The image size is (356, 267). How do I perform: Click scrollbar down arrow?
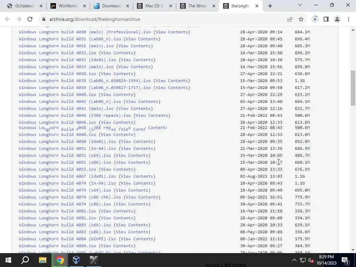(x=353, y=250)
